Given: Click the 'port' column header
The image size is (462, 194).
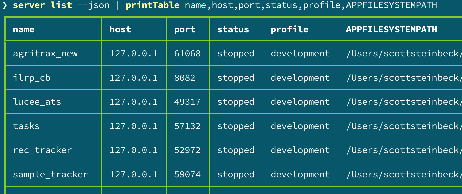Looking at the screenshot, I should pos(185,30).
